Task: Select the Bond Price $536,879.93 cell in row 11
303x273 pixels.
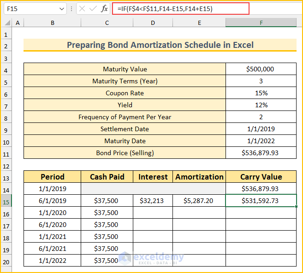Action: point(261,153)
